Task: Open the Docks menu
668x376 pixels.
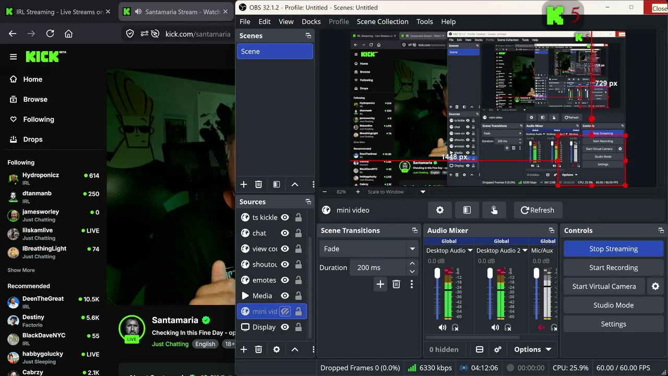Action: point(311,21)
